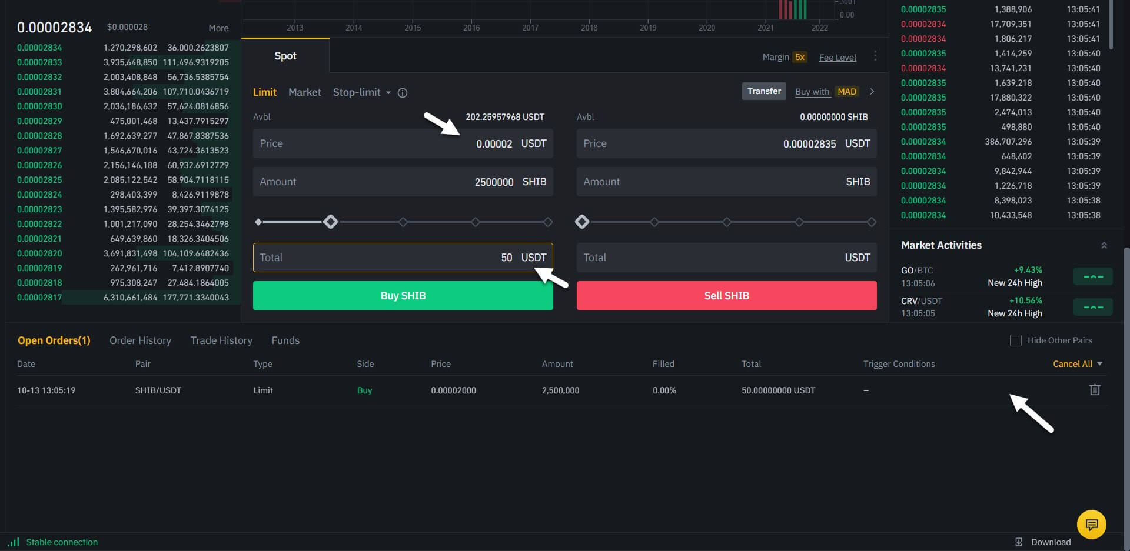
Task: Open the Funds tab
Action: pyautogui.click(x=285, y=340)
